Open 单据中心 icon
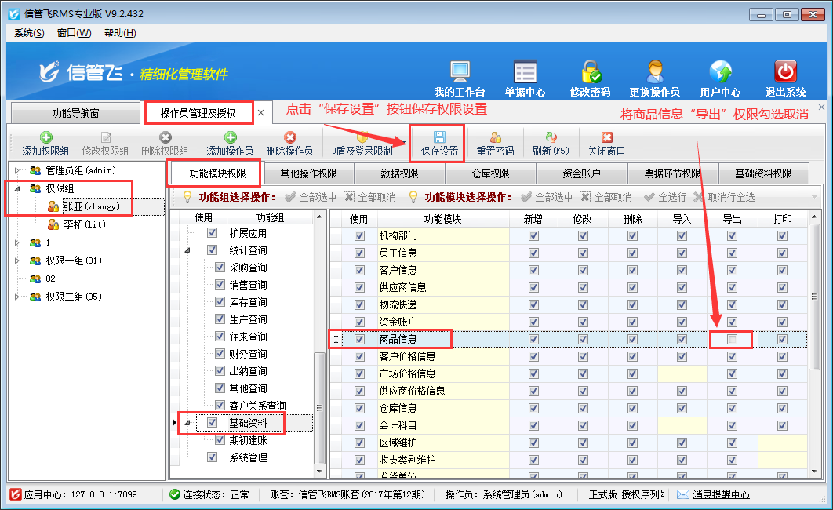This screenshot has width=833, height=510. click(x=525, y=72)
